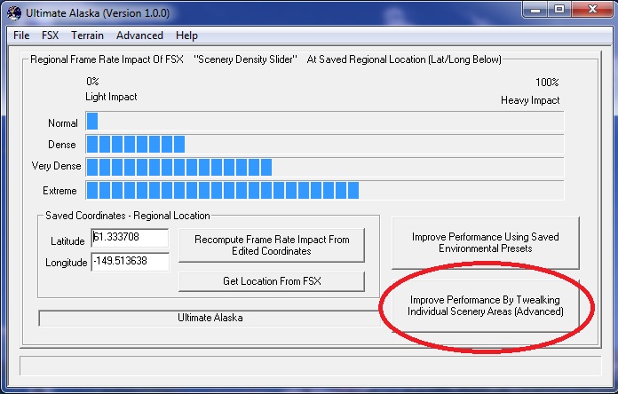Maximize the Ultimate Alaska window
Screen dimensions: 618x394
[x=559, y=10]
